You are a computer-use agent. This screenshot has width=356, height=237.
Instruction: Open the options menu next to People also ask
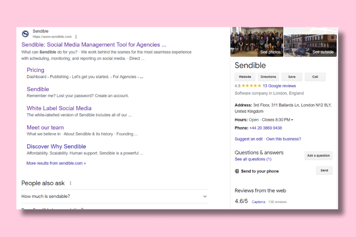(70, 183)
